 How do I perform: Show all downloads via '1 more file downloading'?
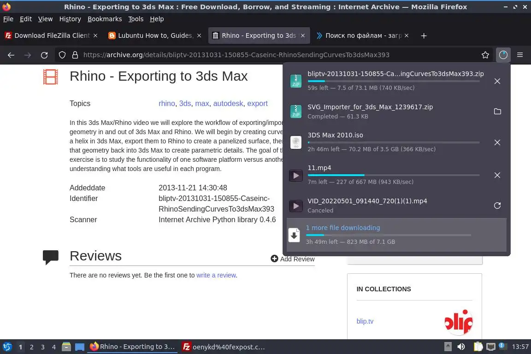point(396,235)
